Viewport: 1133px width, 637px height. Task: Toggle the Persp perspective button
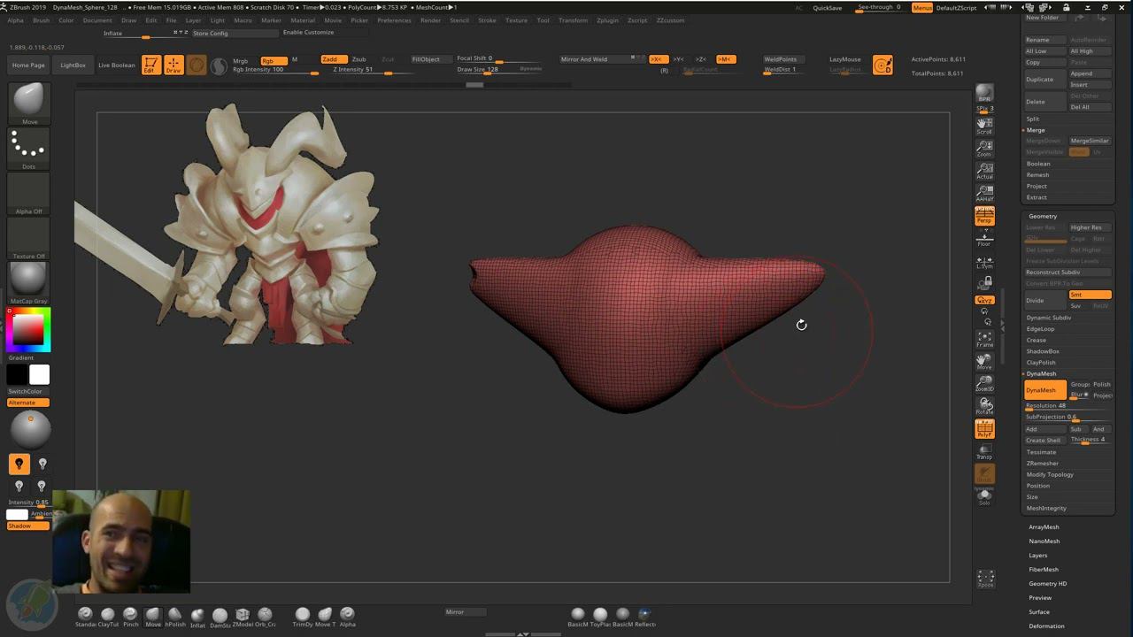[984, 215]
